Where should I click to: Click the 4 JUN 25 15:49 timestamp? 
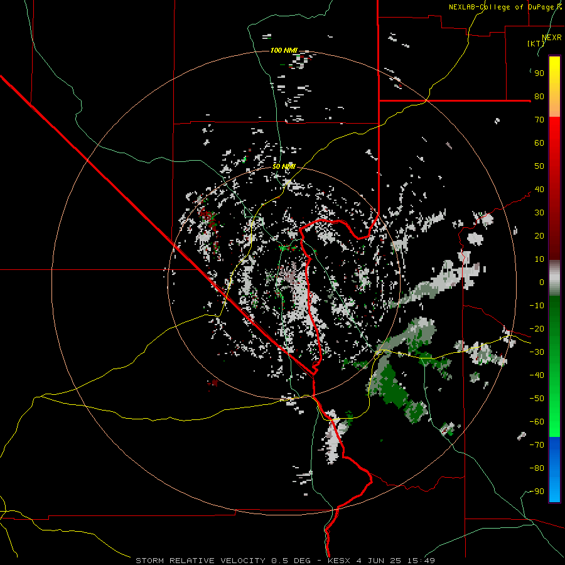click(395, 561)
